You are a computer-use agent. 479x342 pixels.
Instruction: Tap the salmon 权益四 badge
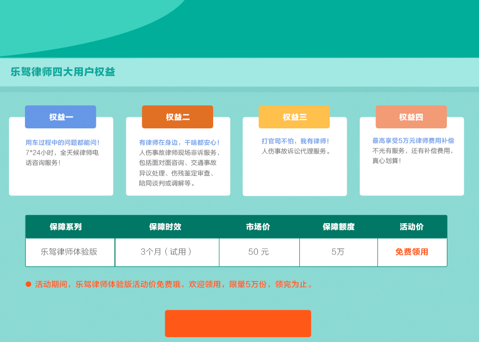(411, 117)
